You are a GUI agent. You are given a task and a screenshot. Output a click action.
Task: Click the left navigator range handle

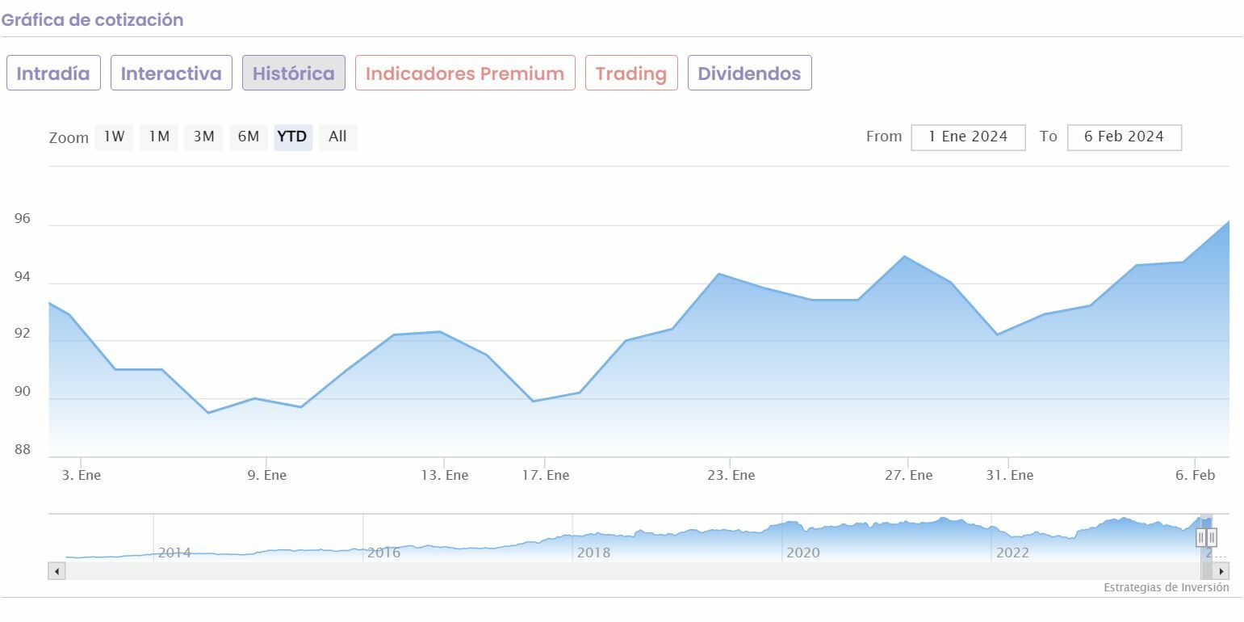pos(1201,537)
